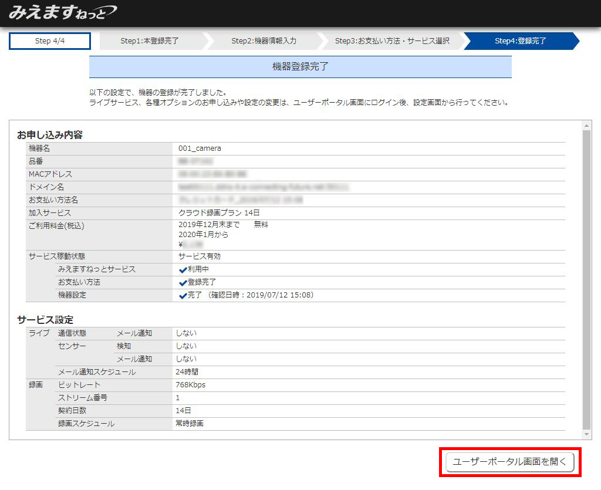The width and height of the screenshot is (601, 490).
Task: Click the 機器登録完了 header banner
Action: point(300,67)
